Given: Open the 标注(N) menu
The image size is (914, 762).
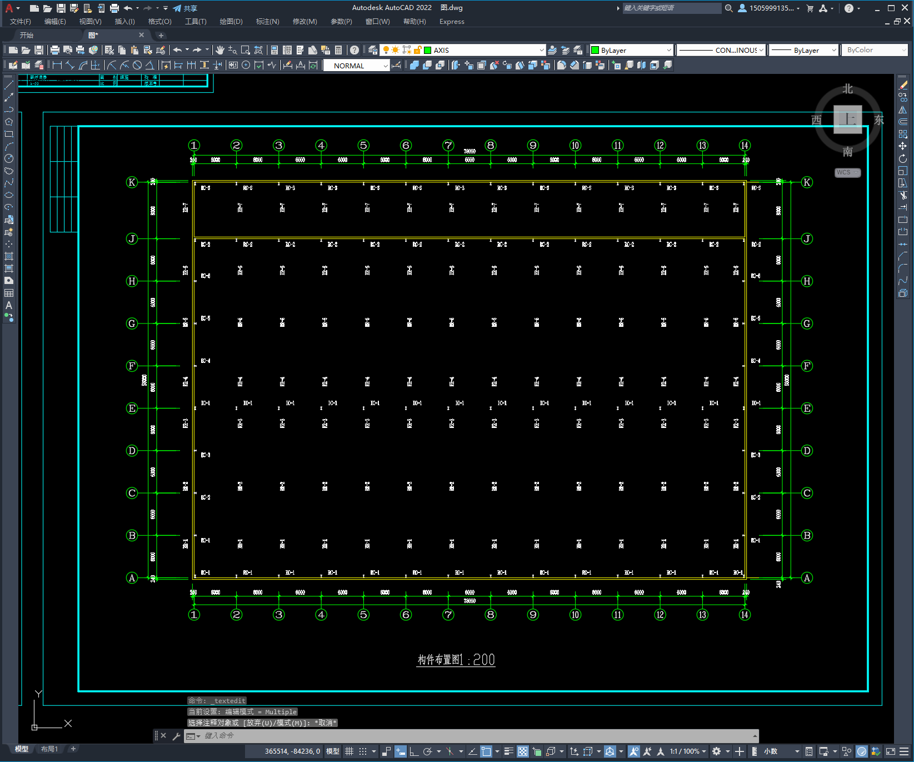Looking at the screenshot, I should click(x=267, y=22).
